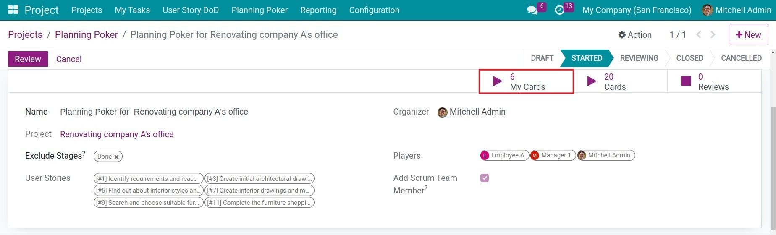Click user story #11 Complete the furniture tag
Screen dimensions: 776x235
(260, 203)
